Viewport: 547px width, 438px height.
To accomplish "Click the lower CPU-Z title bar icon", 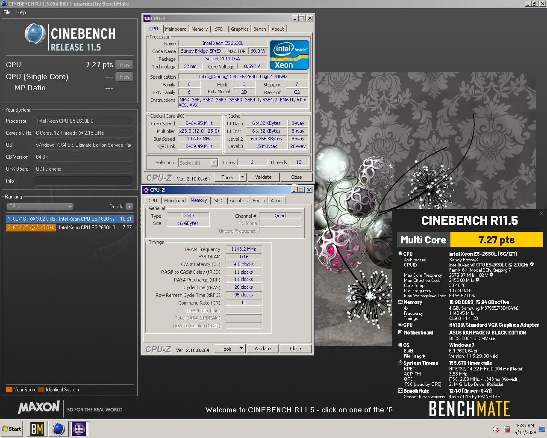I will coord(146,190).
